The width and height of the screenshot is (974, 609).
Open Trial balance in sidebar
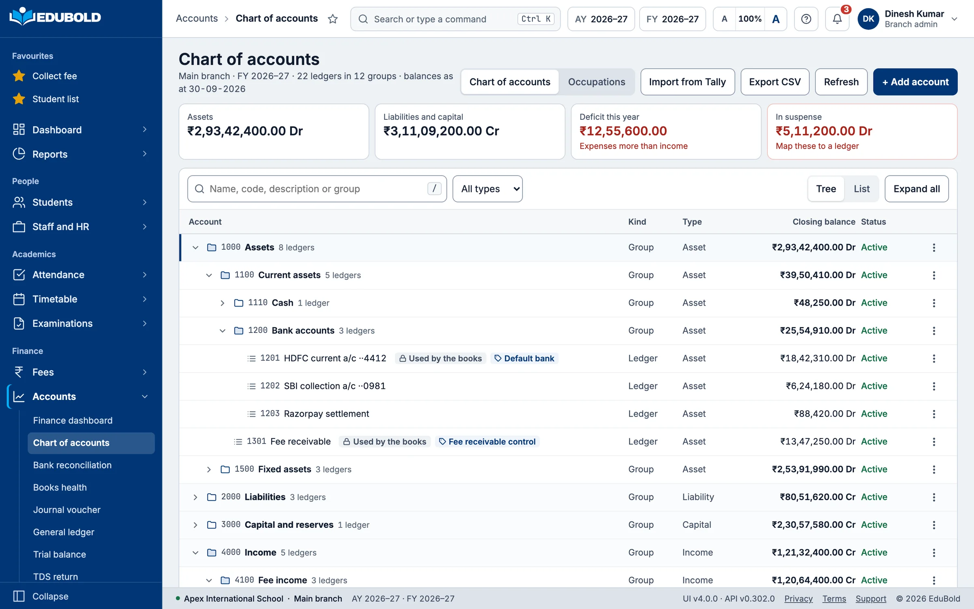pos(60,554)
